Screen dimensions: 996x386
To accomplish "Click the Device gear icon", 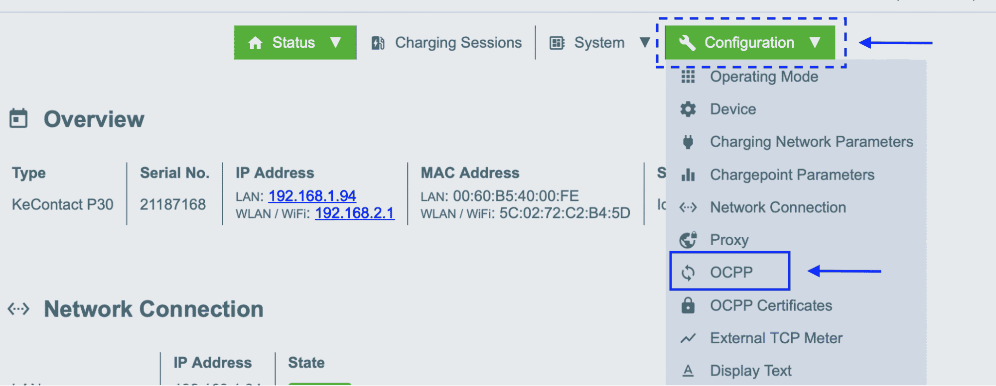I will [688, 109].
